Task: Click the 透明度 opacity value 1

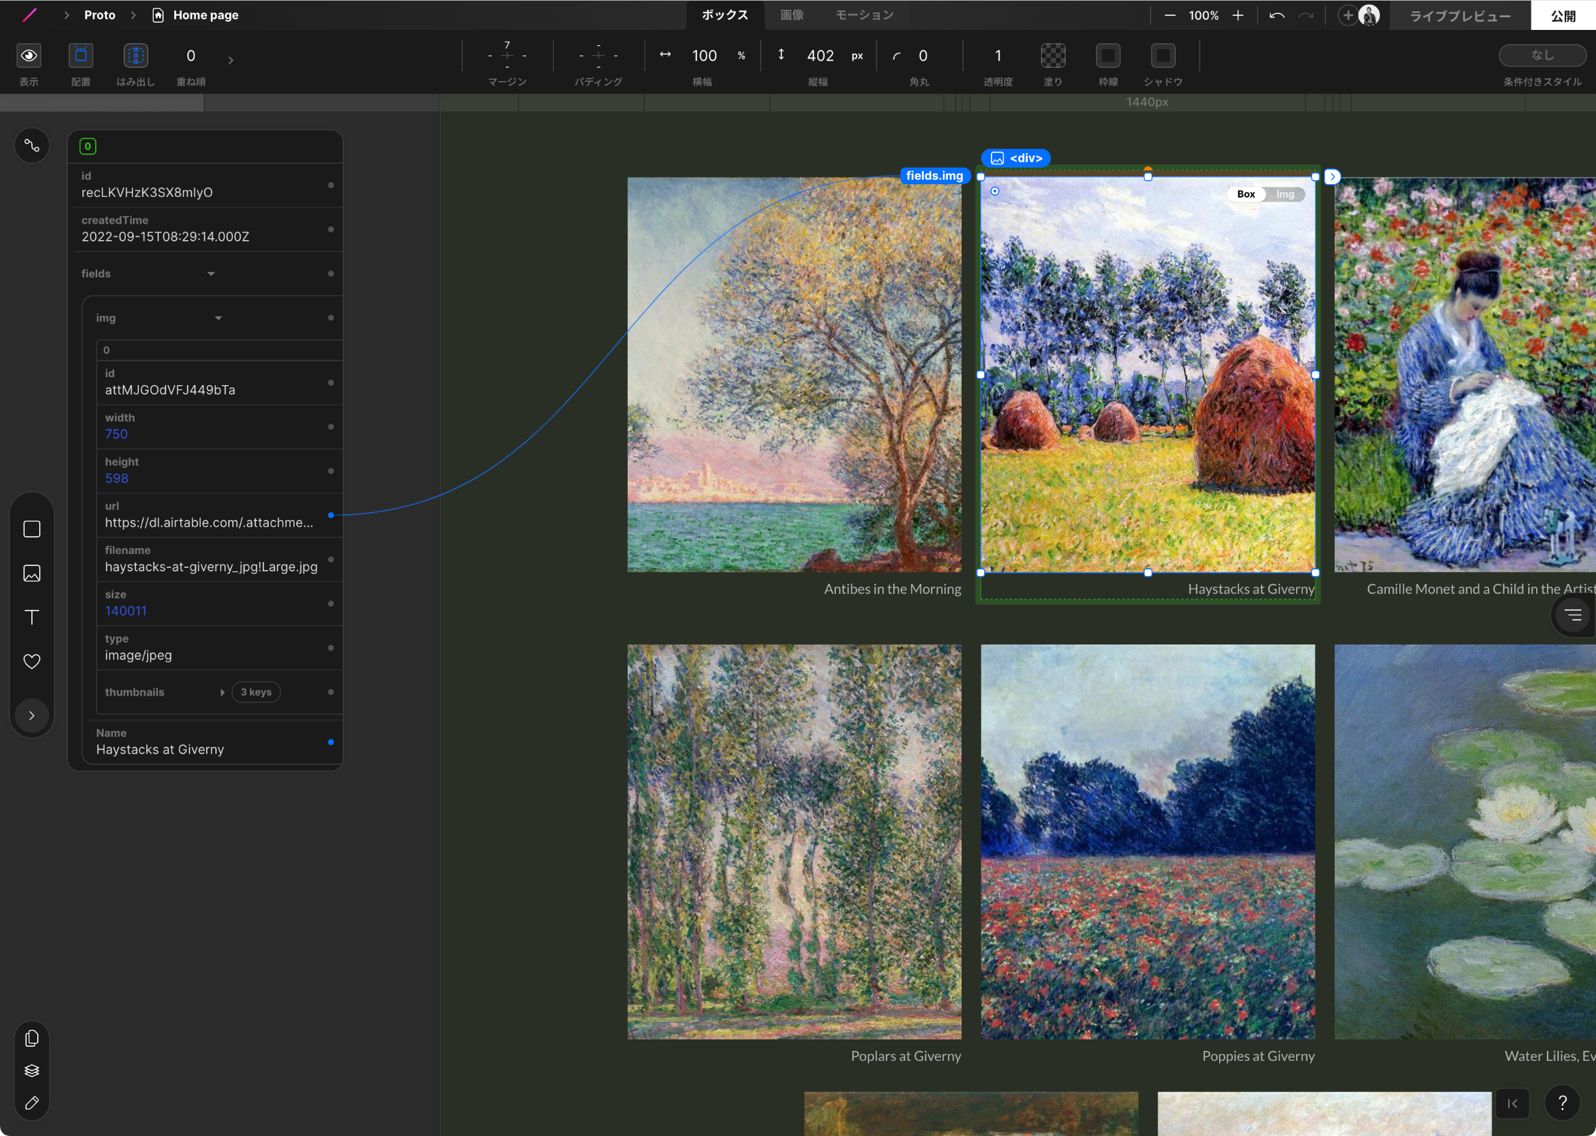Action: (x=998, y=55)
